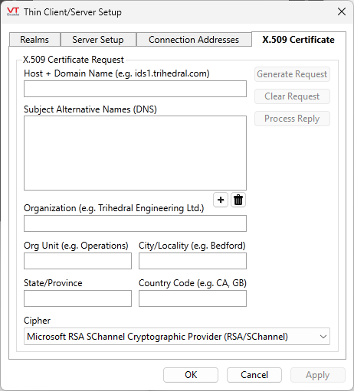Focus the Organization input field
Viewport: 354px width, 391px height.
coord(135,223)
